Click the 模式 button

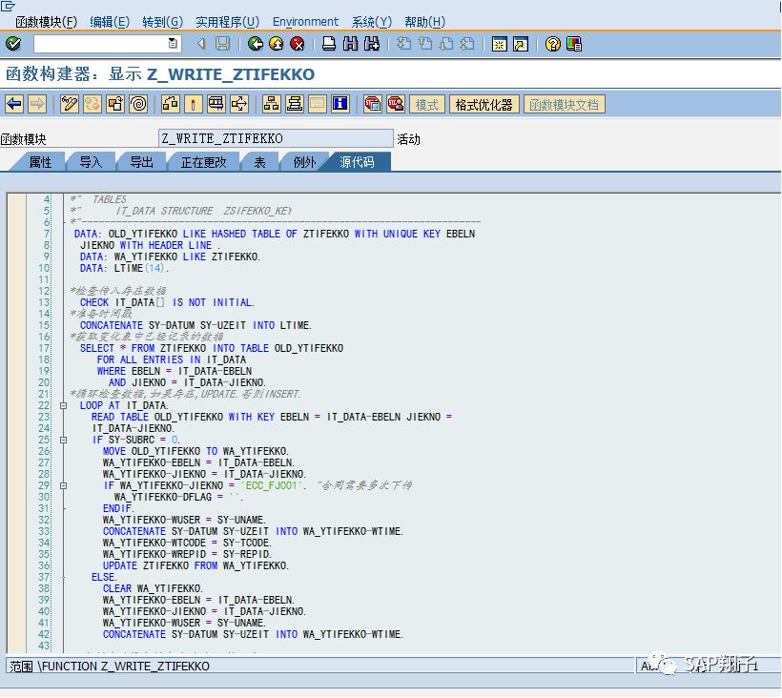tap(427, 105)
